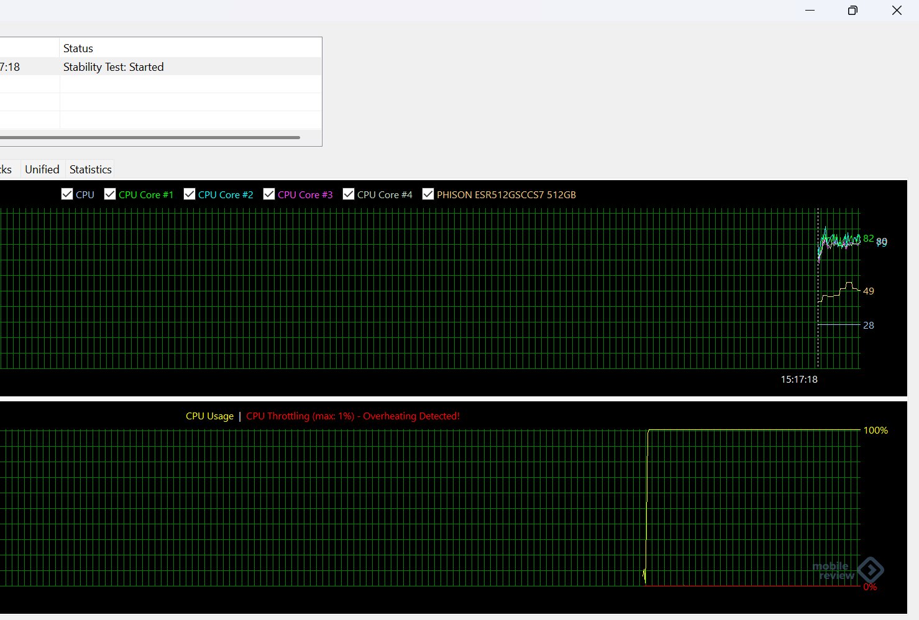
Task: Open the Statistics tab
Action: [x=90, y=170]
